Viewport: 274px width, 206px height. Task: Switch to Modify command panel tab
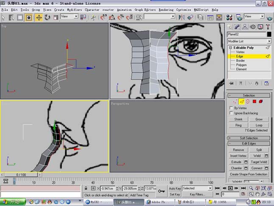click(237, 27)
